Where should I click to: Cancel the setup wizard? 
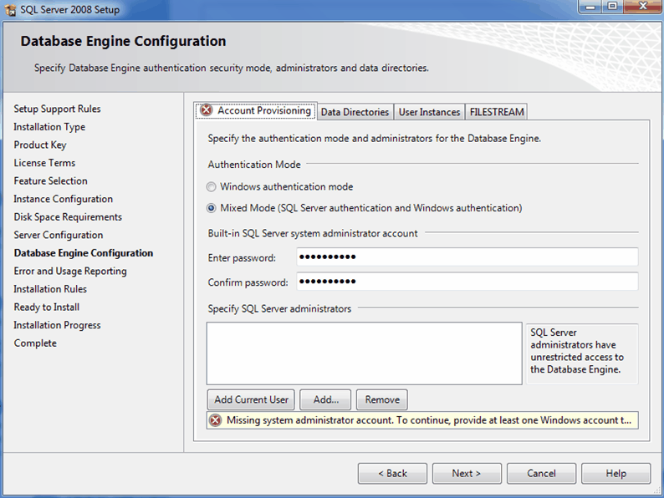[541, 473]
